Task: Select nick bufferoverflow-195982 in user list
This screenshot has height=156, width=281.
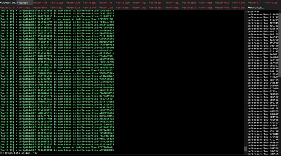Action: 263,43
